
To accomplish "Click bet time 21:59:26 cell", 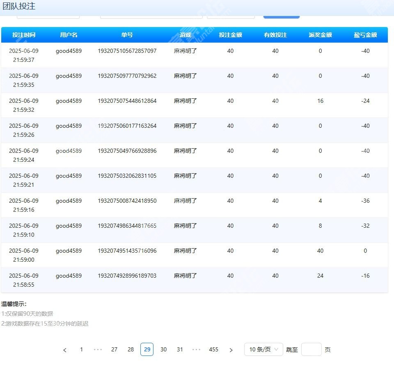I will click(24, 130).
